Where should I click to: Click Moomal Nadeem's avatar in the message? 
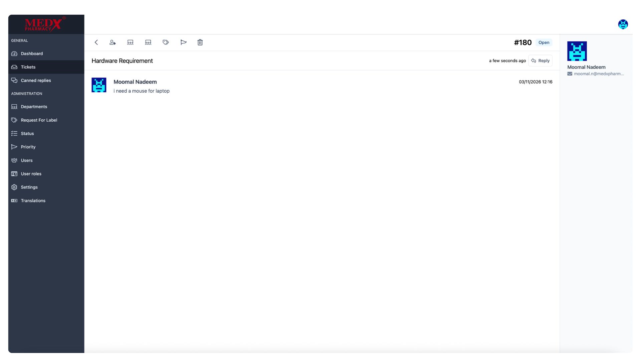(99, 85)
